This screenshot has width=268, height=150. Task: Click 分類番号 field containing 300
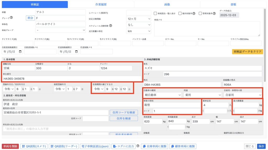pyautogui.click(x=51, y=68)
